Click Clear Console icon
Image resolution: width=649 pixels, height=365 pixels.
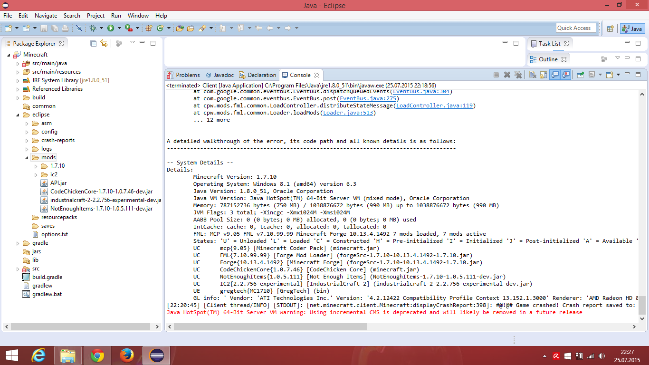(532, 75)
